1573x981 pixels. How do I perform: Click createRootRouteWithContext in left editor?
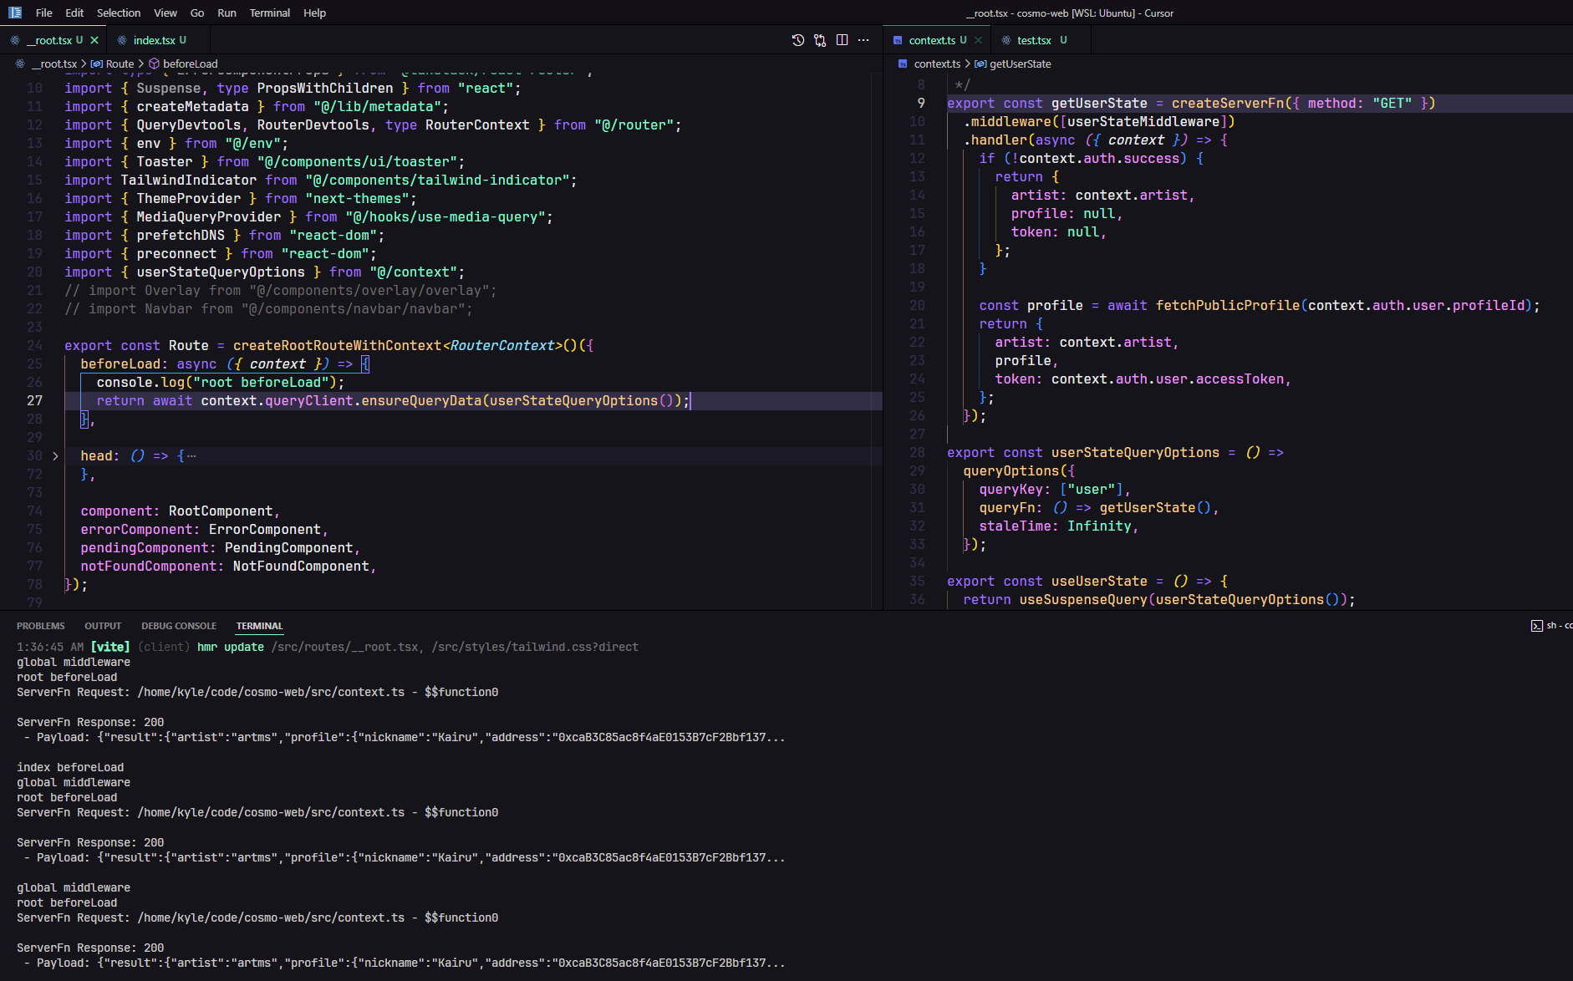(x=337, y=346)
